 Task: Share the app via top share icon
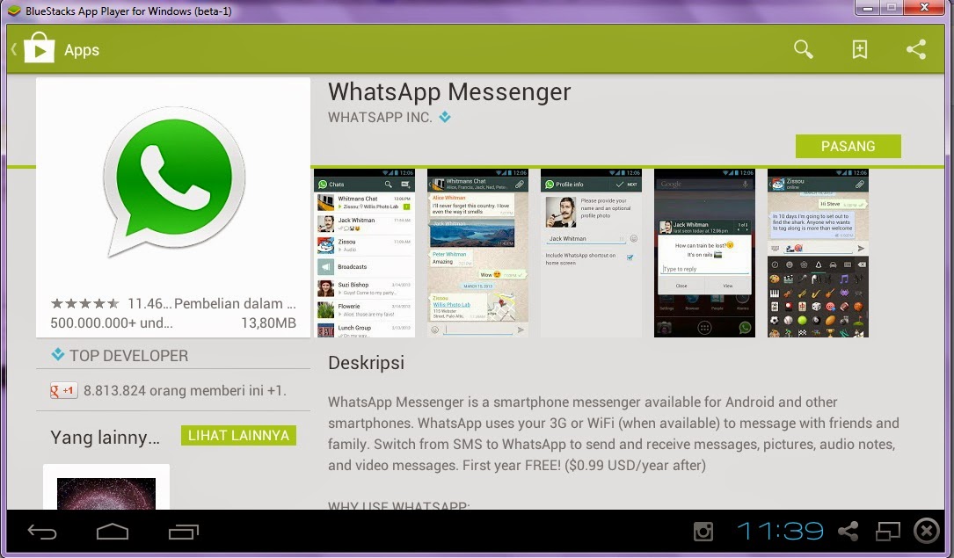[x=915, y=49]
